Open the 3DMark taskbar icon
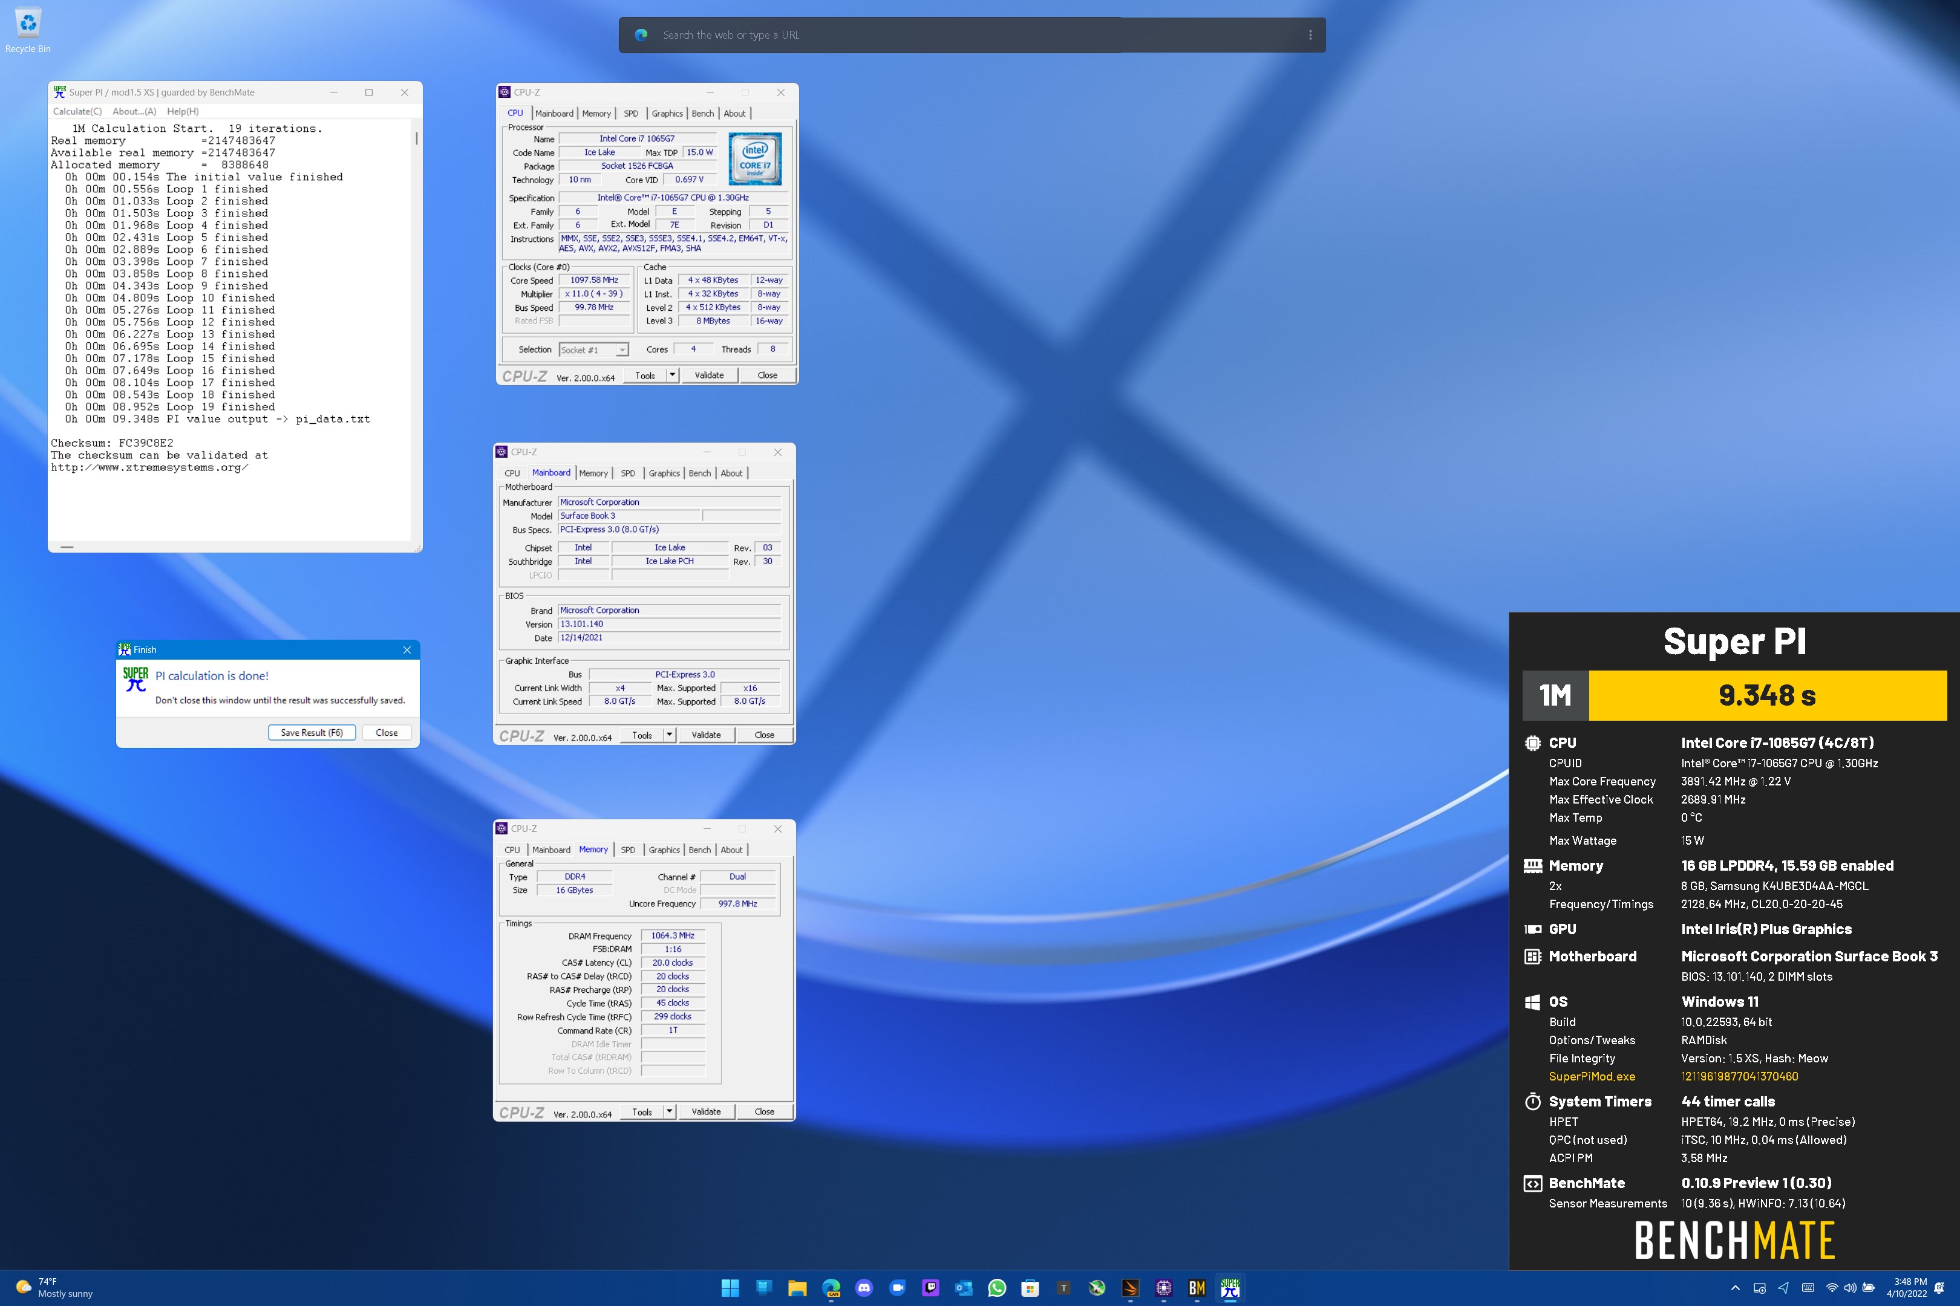This screenshot has height=1306, width=1960. (x=1130, y=1288)
